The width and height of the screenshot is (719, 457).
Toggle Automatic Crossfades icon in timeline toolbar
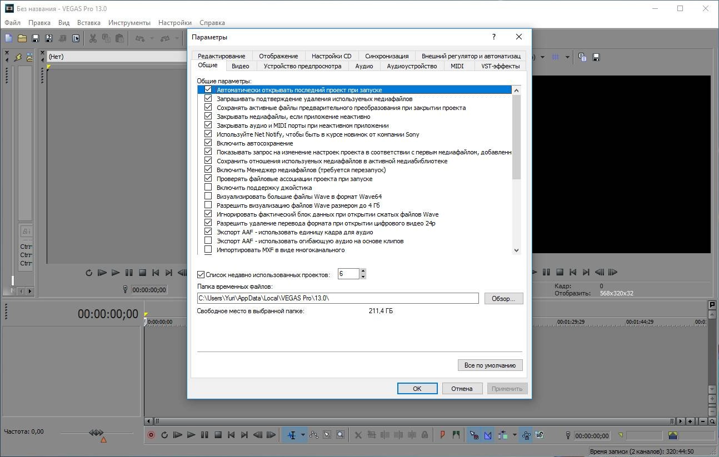[x=487, y=435]
